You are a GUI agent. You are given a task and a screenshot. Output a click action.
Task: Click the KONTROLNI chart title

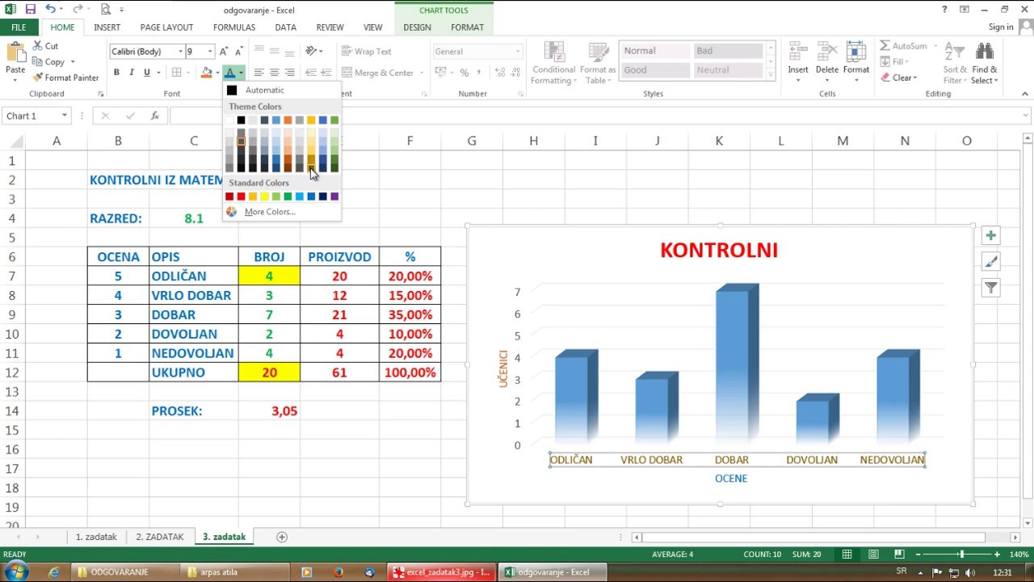pos(719,250)
